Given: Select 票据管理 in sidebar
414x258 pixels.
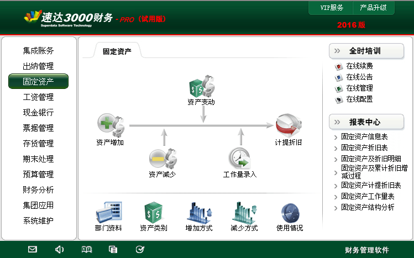Looking at the screenshot, I should (38, 128).
